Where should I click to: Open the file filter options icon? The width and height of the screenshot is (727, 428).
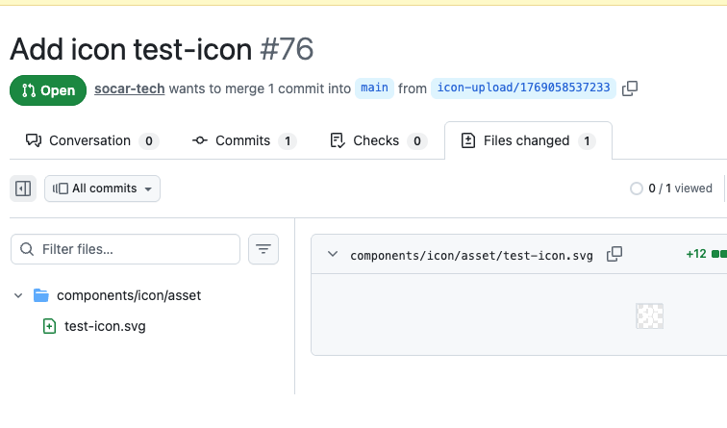click(x=263, y=249)
